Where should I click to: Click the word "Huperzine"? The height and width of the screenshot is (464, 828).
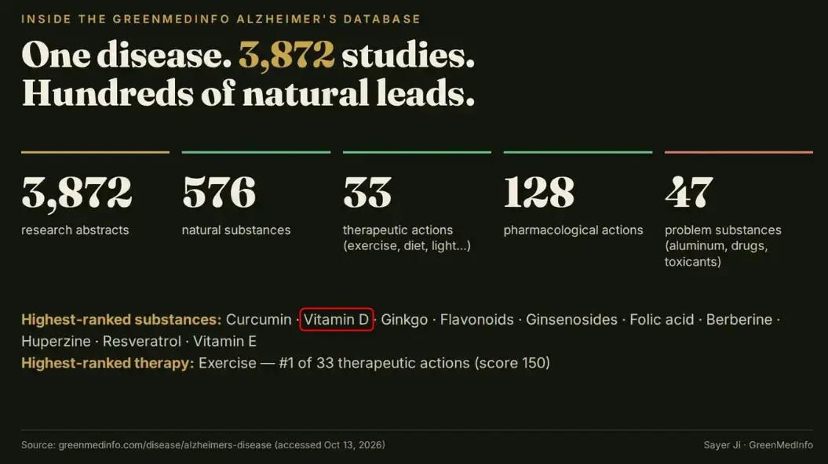[56, 341]
